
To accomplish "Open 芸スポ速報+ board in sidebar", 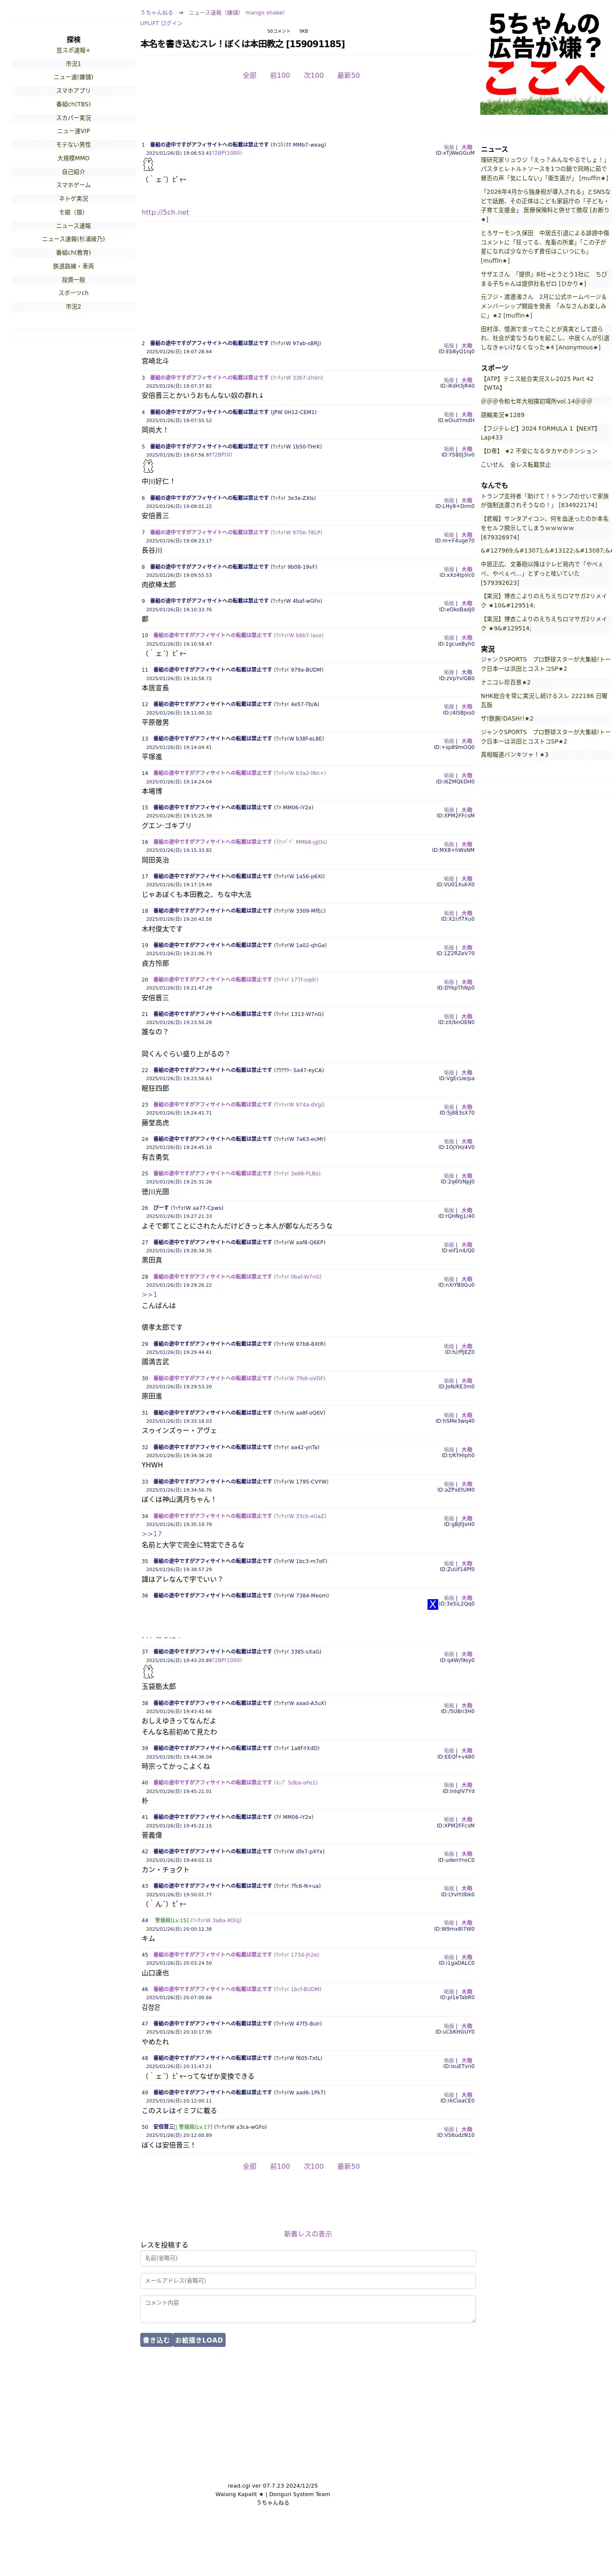I will coord(73,50).
